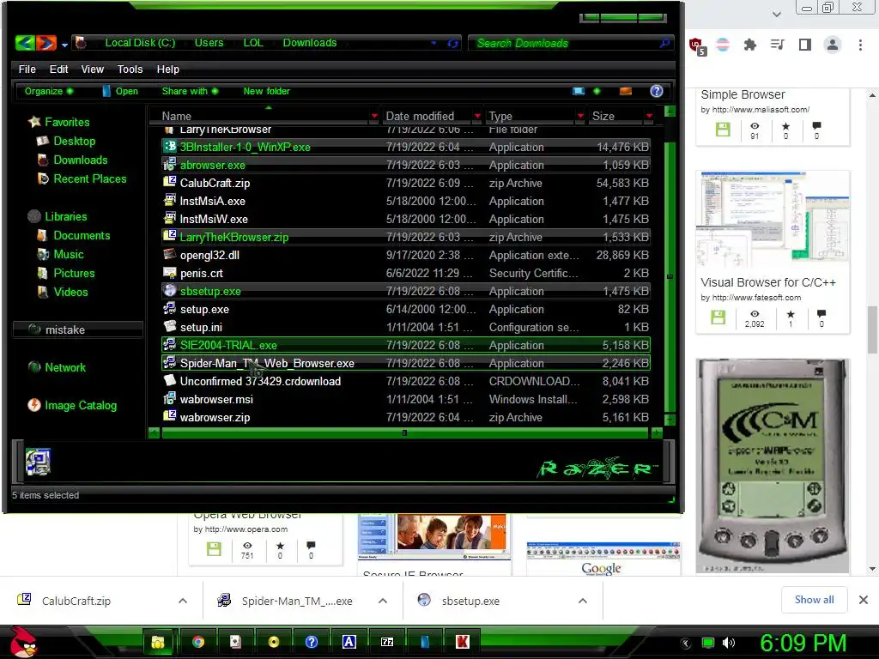879x659 pixels.
Task: Select the CalubCraft.zip file
Action: click(406, 184)
